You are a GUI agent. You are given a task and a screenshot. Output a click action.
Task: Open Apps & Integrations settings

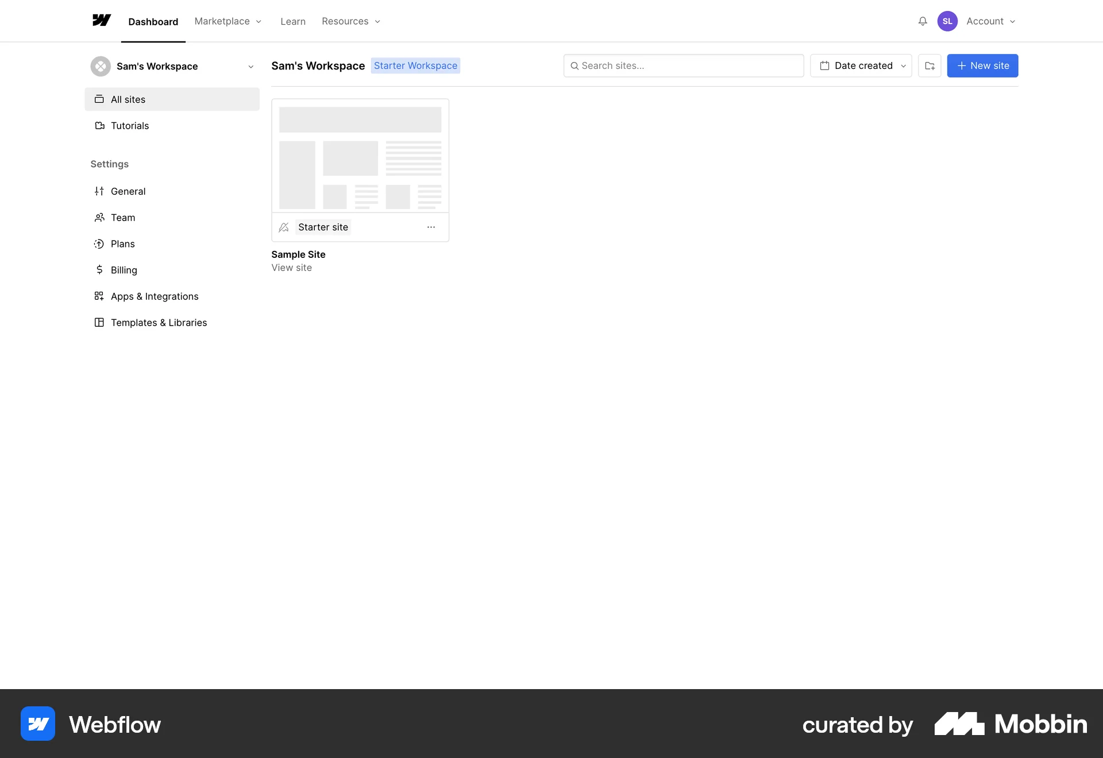[155, 296]
